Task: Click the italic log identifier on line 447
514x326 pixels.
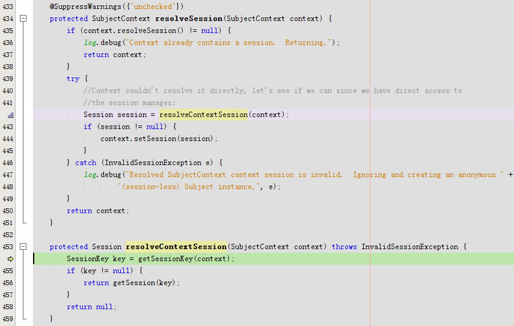Action: click(90, 175)
